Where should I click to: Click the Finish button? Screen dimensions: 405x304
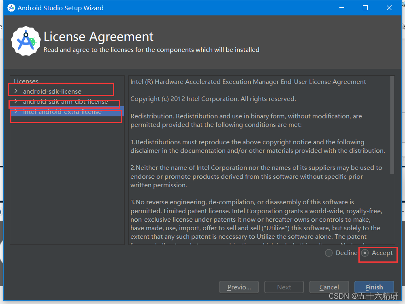(x=374, y=287)
